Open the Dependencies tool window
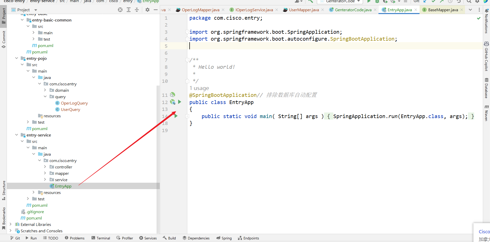This screenshot has width=490, height=242. (x=196, y=238)
